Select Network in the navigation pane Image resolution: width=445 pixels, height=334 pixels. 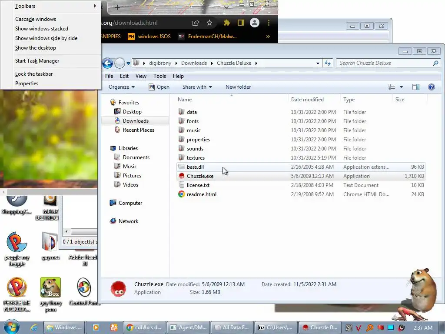[x=128, y=221]
